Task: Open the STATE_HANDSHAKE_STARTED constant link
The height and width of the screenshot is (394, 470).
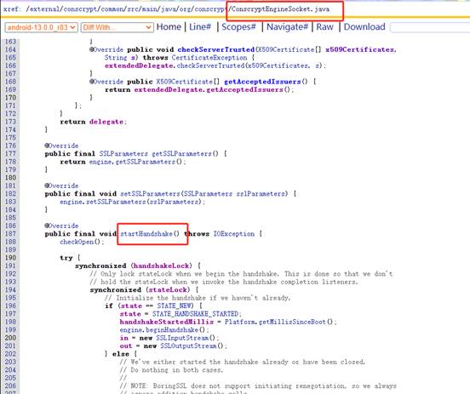Action: click(195, 314)
